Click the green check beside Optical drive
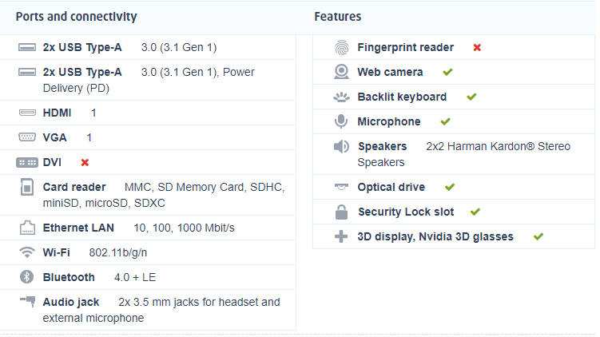The width and height of the screenshot is (600, 337). coord(450,187)
